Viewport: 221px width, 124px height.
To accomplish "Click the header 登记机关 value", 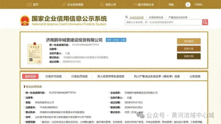I will click(x=86, y=58).
